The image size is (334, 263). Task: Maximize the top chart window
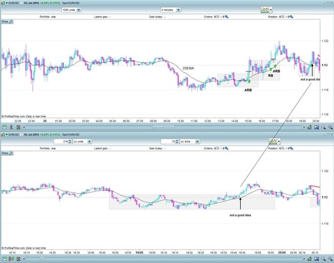tap(328, 3)
